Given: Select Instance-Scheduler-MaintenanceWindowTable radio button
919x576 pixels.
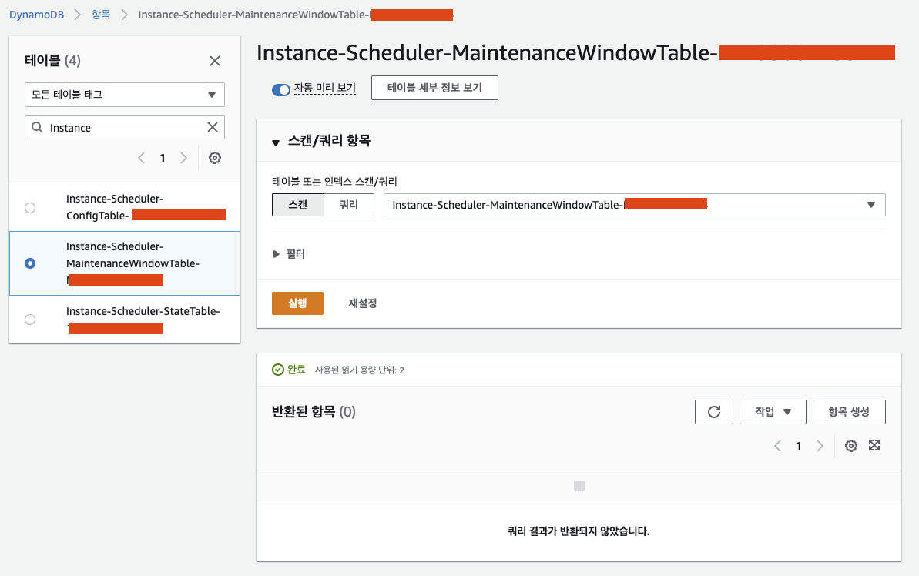Looking at the screenshot, I should 30,263.
